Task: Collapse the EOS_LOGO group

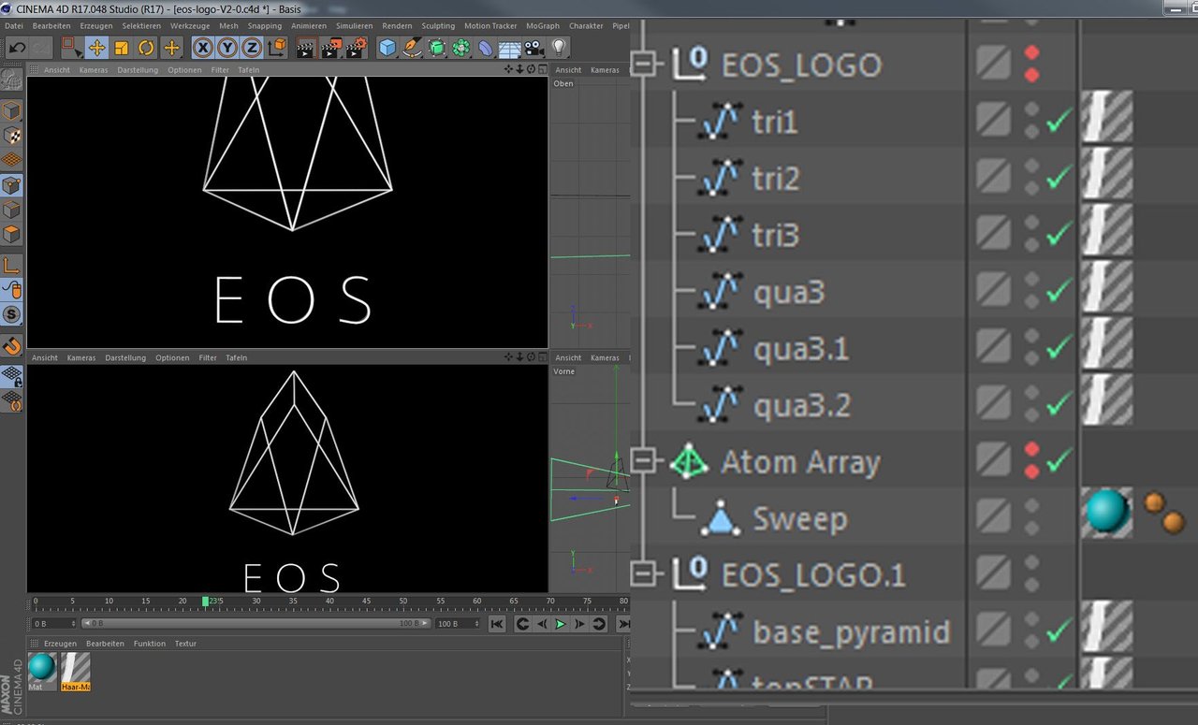Action: [x=642, y=64]
